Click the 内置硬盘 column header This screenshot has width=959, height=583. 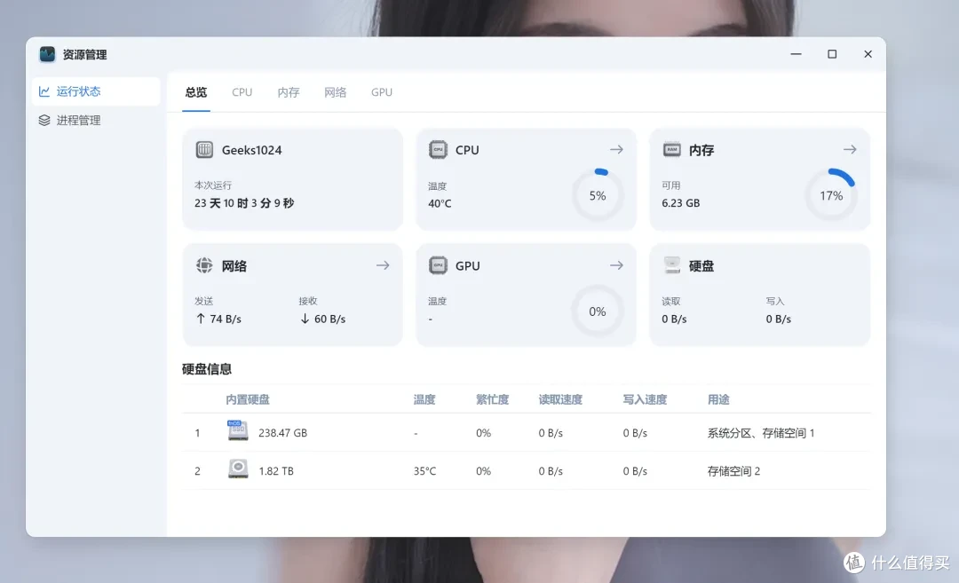point(248,399)
